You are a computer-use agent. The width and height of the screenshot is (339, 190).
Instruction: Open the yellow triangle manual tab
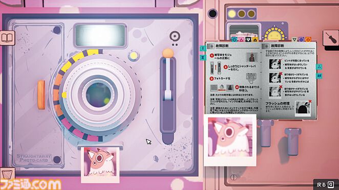click(x=255, y=40)
